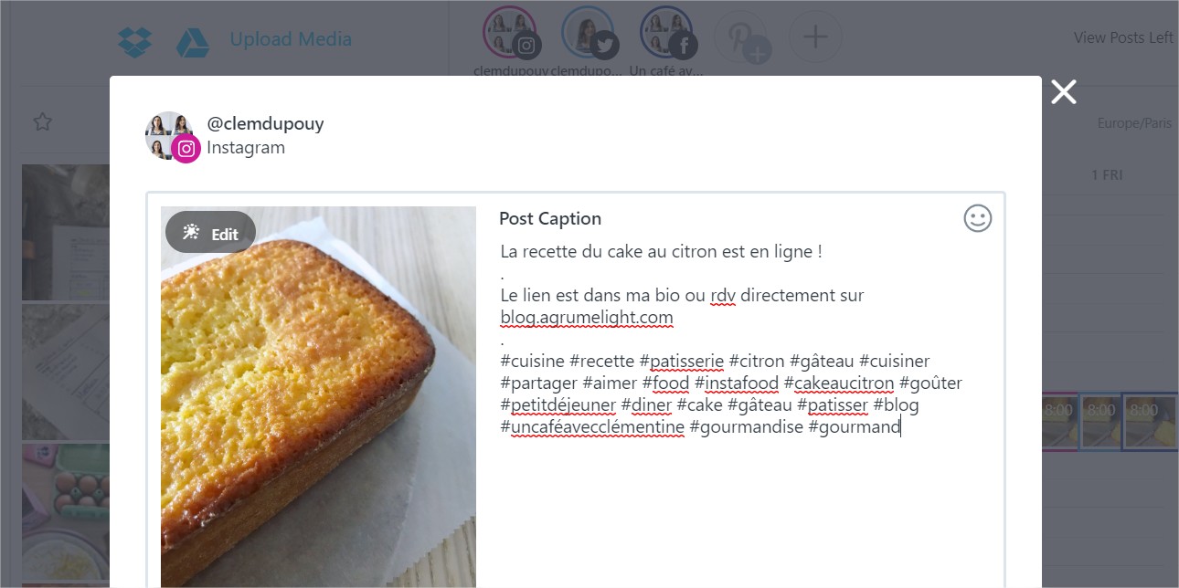Open View Posts Left
Image resolution: width=1179 pixels, height=588 pixels.
1123,37
